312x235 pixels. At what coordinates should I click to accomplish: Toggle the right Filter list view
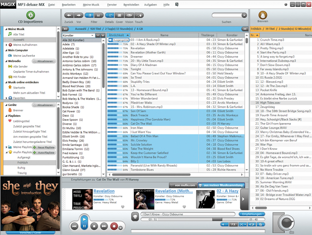tap(98, 15)
